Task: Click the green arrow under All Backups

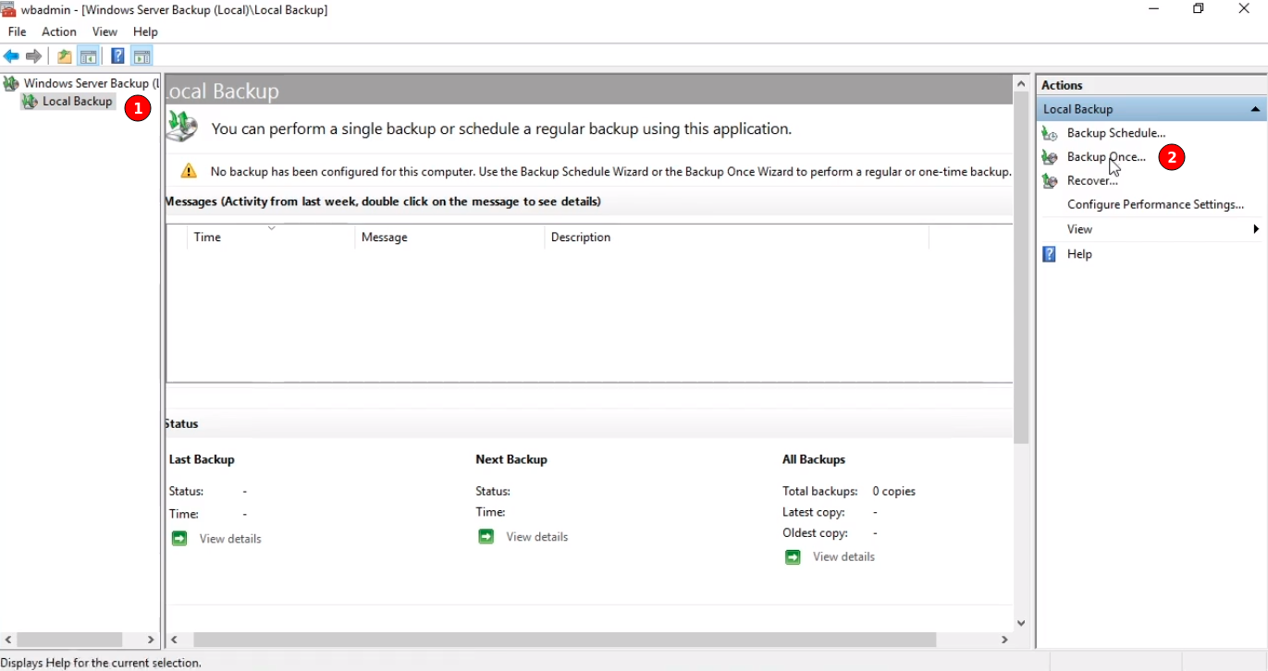Action: pyautogui.click(x=793, y=556)
